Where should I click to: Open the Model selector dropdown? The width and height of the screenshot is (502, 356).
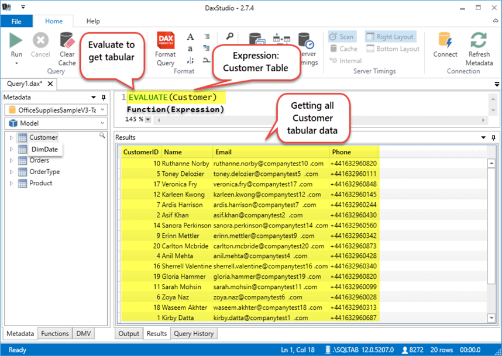[56, 123]
